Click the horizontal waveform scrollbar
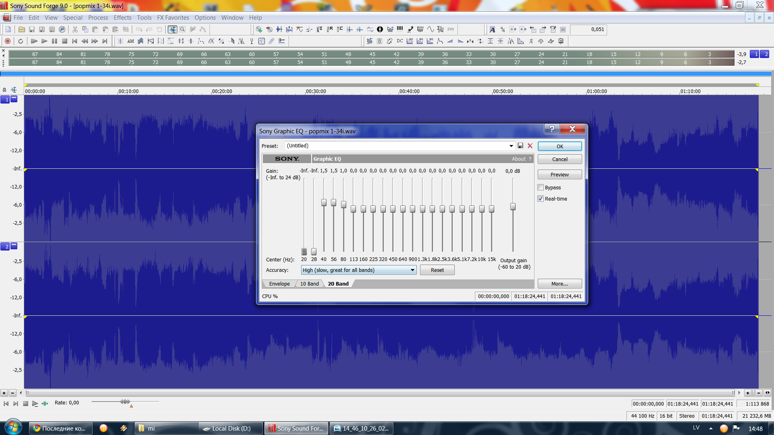The image size is (774, 435). click(x=380, y=393)
